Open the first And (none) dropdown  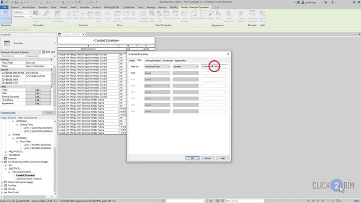pos(157,73)
